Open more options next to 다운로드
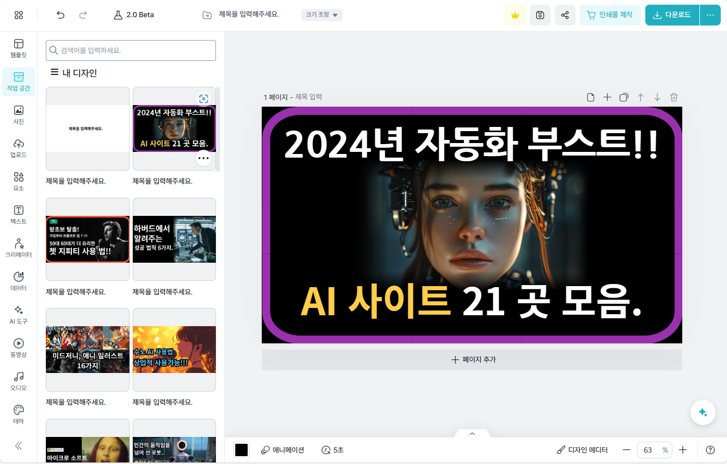Screen dimensions: 727x464 click(710, 15)
